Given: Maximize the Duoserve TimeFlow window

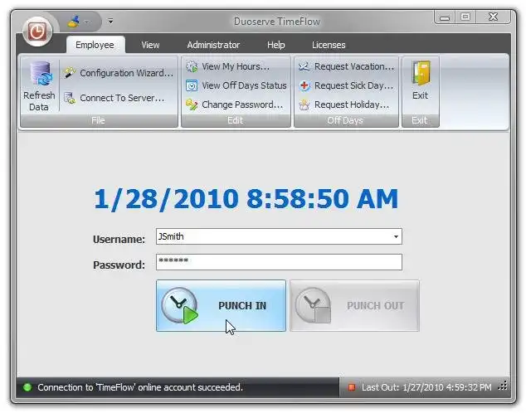Looking at the screenshot, I should click(465, 17).
